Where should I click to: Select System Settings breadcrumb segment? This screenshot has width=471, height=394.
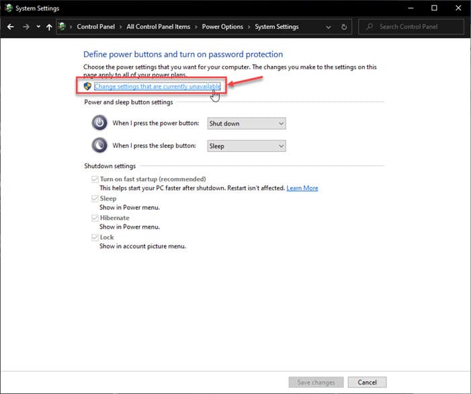tap(277, 26)
